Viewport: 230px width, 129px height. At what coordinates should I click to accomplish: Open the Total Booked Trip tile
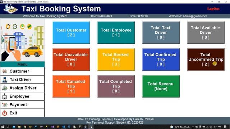(116, 59)
